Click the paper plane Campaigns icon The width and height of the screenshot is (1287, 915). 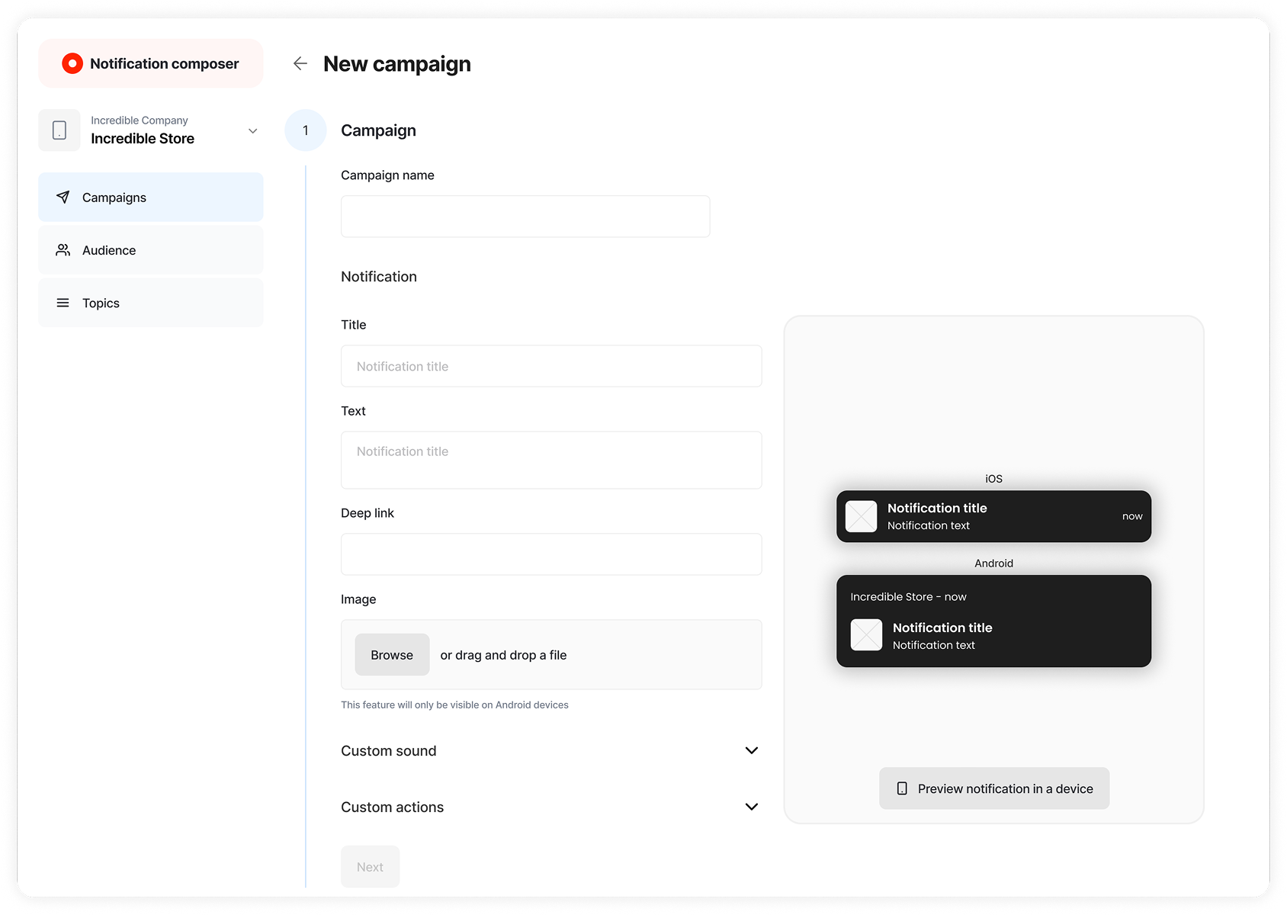[63, 197]
